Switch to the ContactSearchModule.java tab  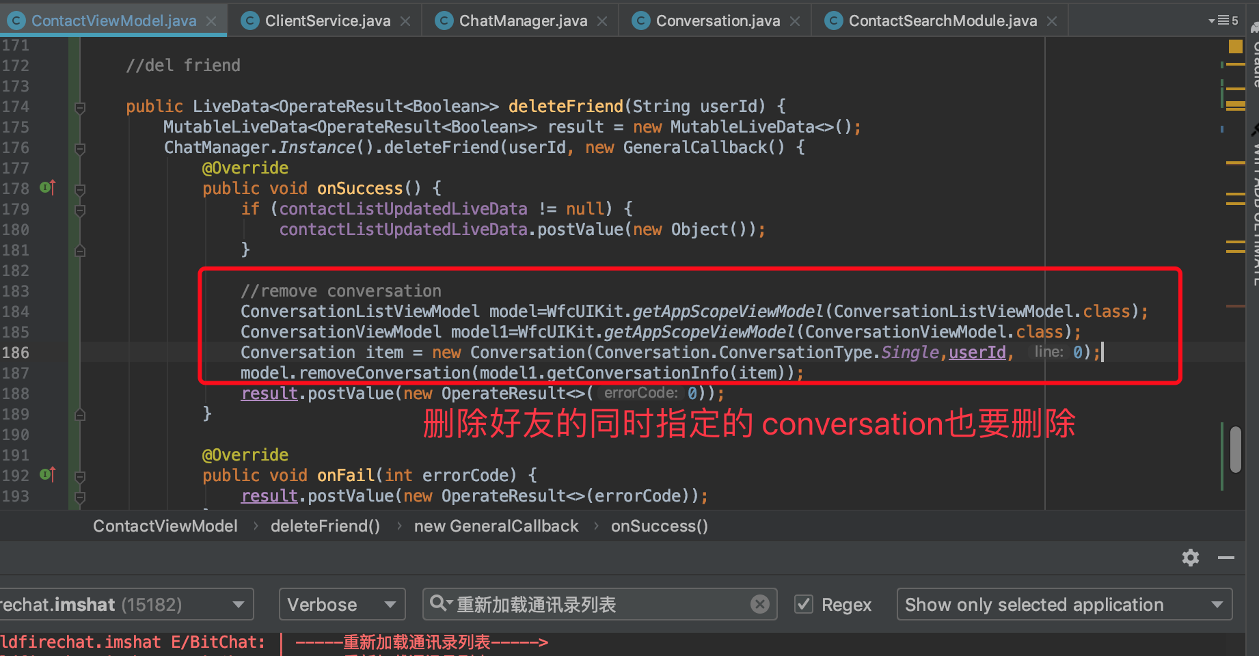click(x=942, y=20)
